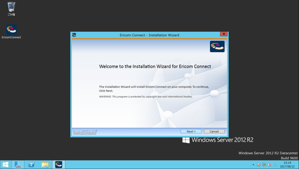299x169 pixels.
Task: Click the wizard title bar icon
Action: [74, 35]
